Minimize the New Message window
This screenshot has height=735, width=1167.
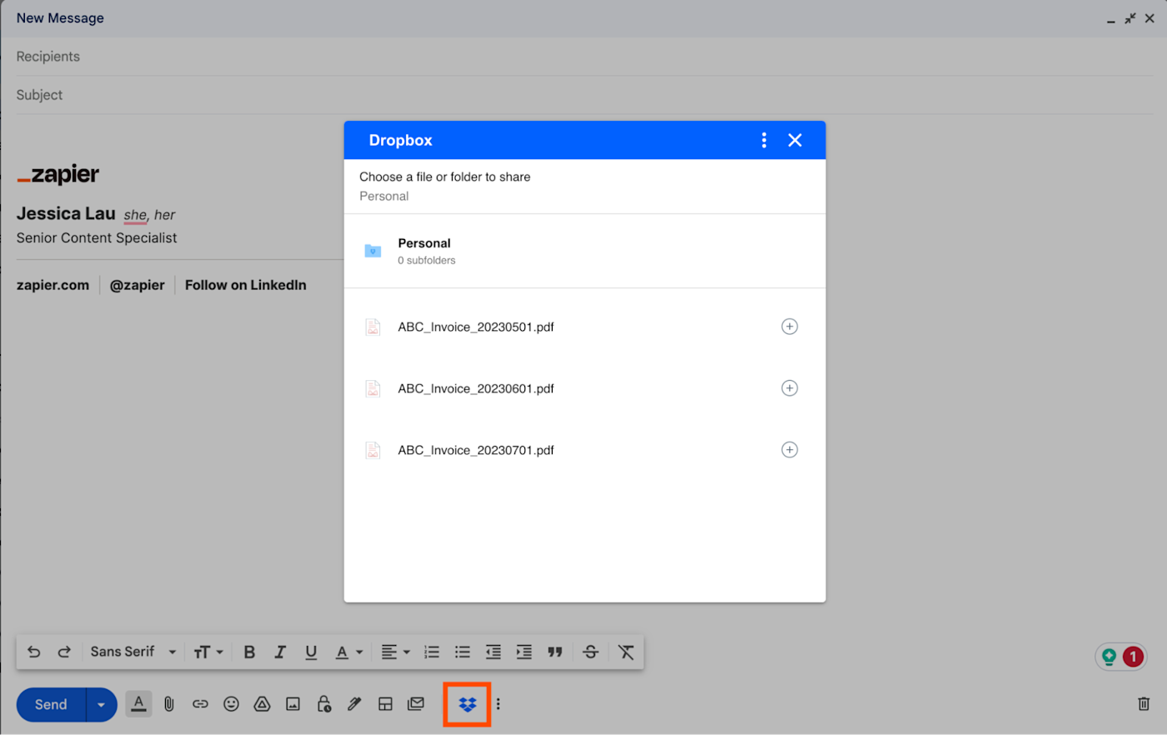(1111, 19)
